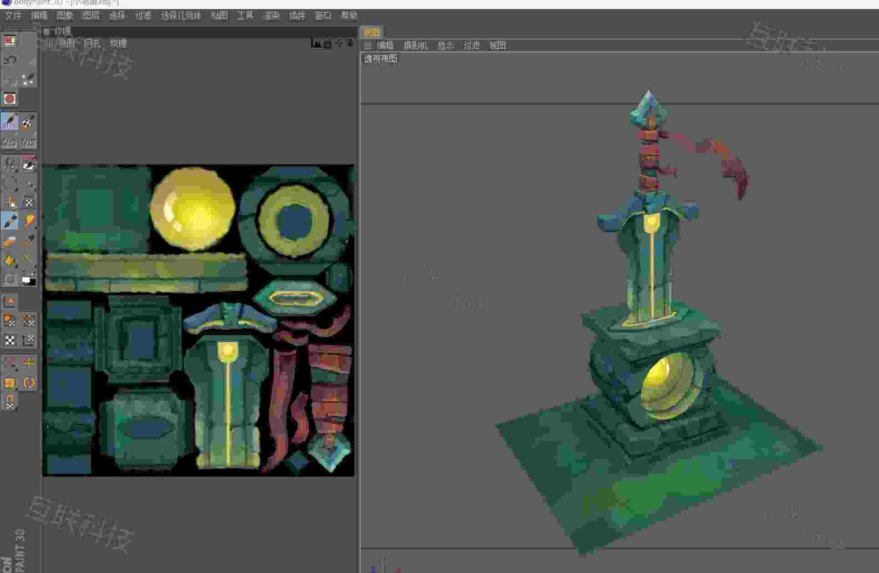Open the 过滤 menu in 3D view
879x573 pixels.
tap(472, 46)
